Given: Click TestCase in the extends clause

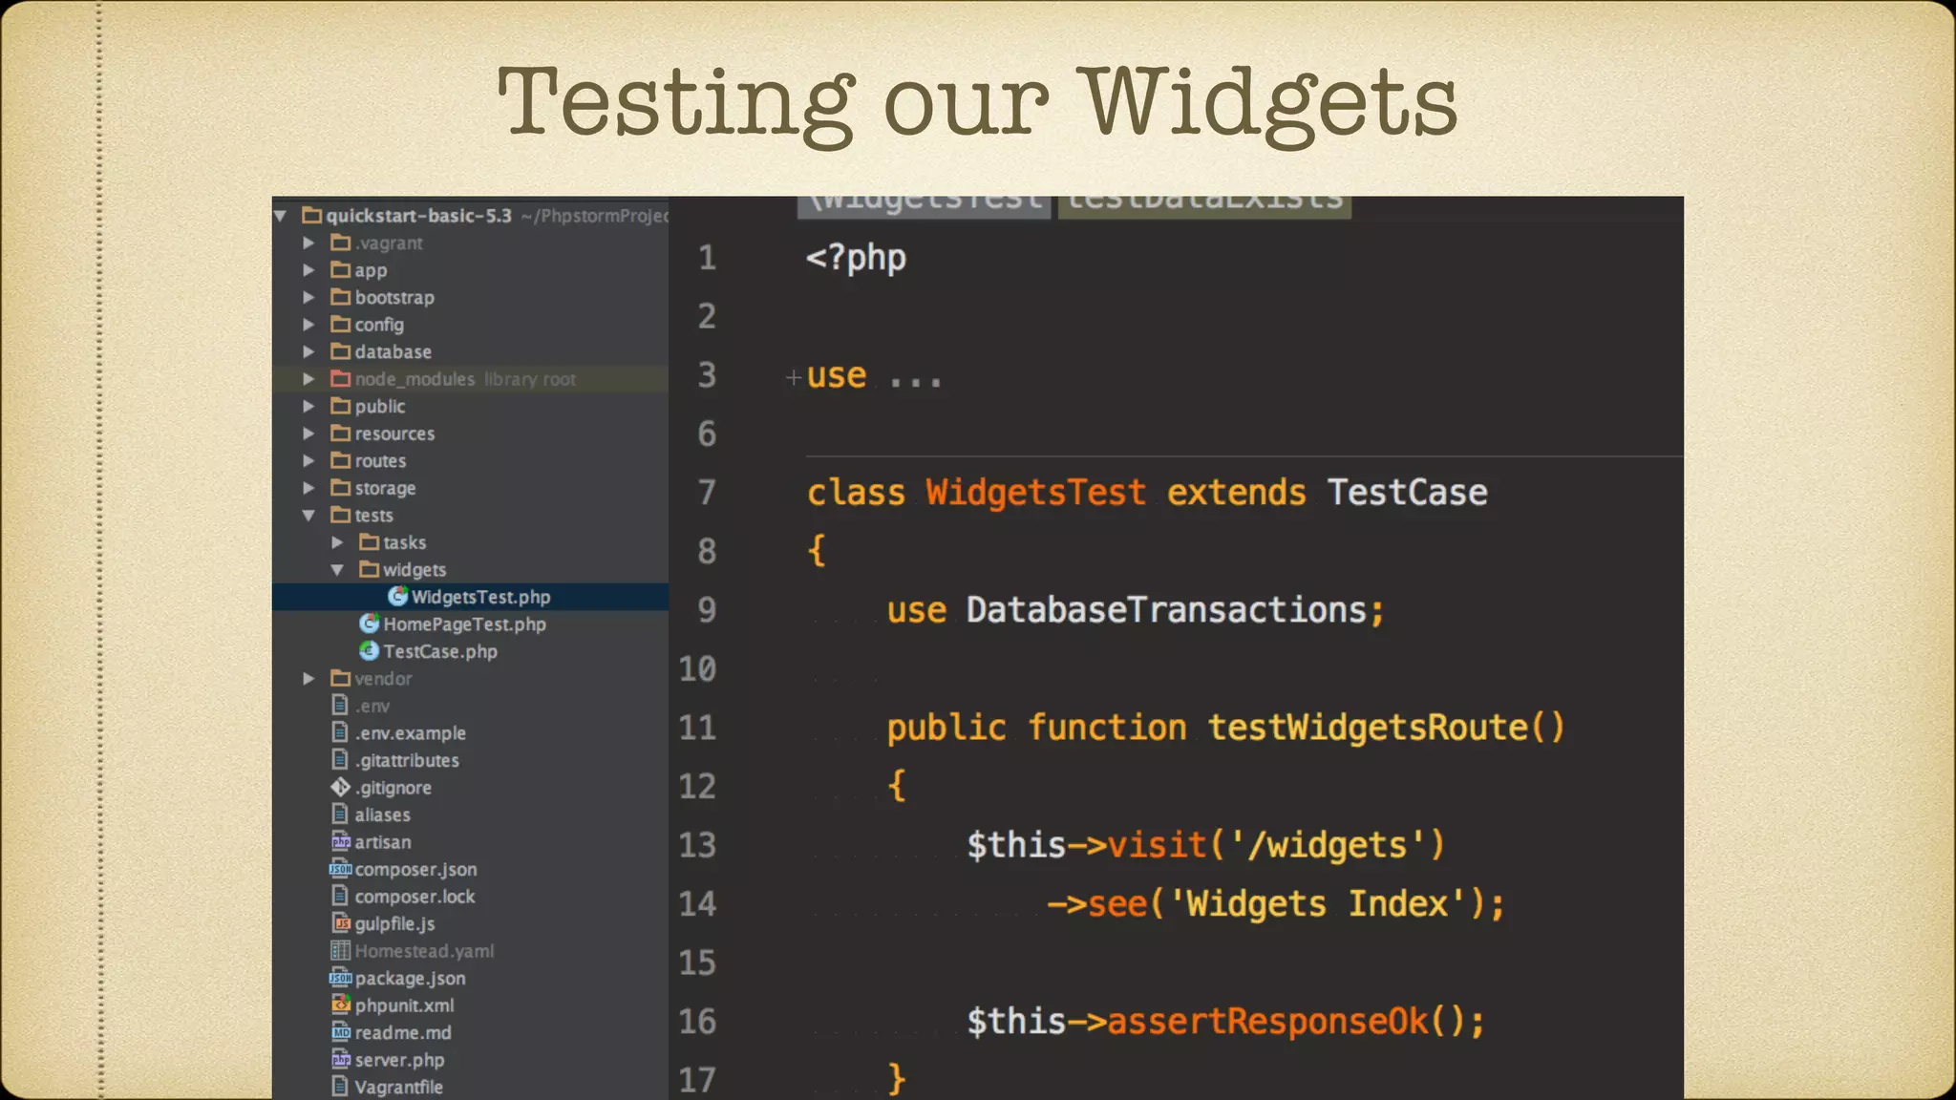Looking at the screenshot, I should (1407, 494).
